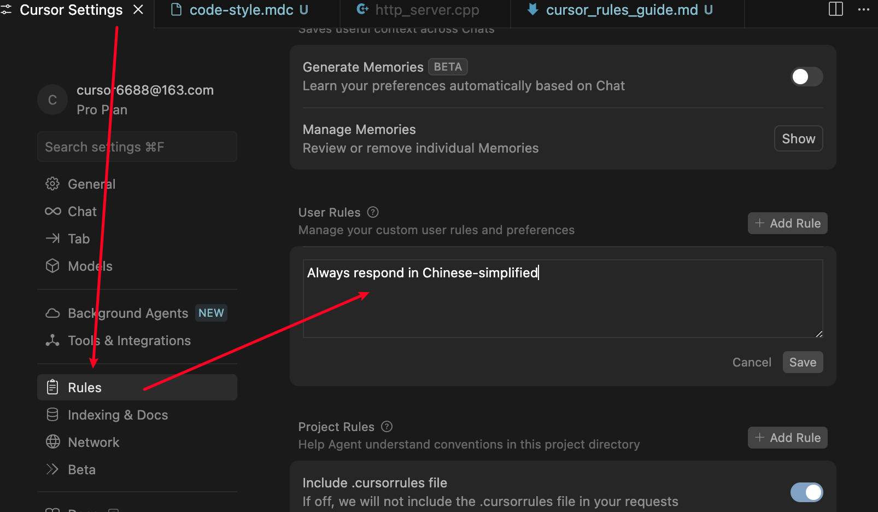Click the Project Rules help icon

[387, 427]
